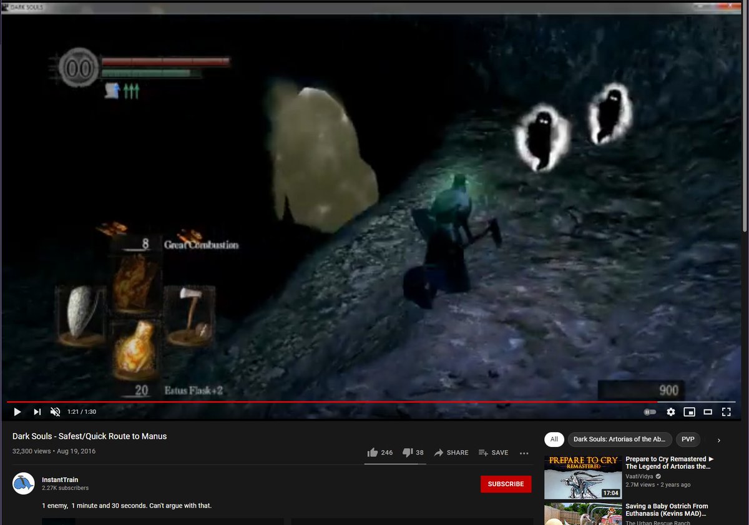Click the hand axe weapon slot icon
The image size is (749, 525).
click(190, 315)
